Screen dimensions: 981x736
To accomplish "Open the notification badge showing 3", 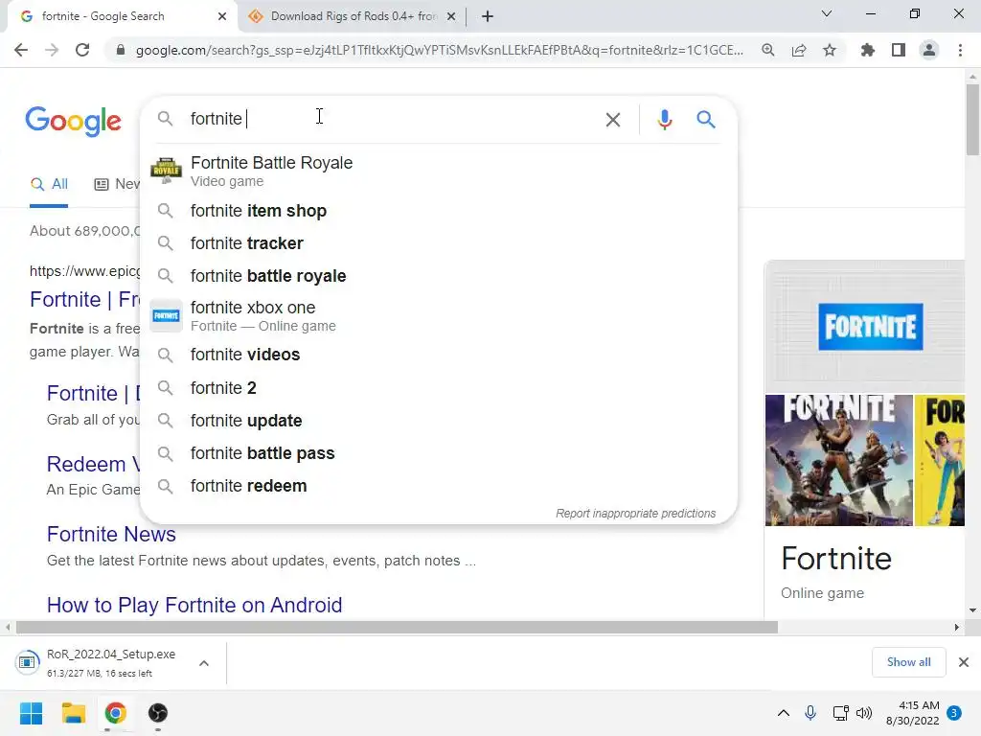I will click(x=954, y=713).
